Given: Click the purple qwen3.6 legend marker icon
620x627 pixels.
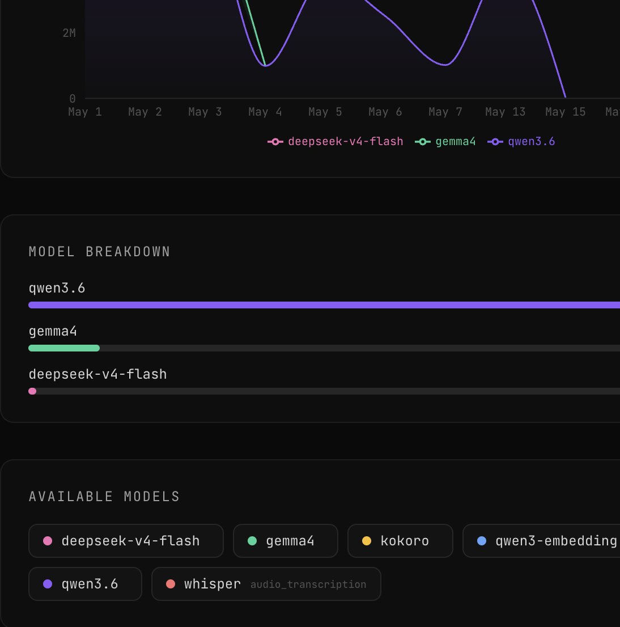Looking at the screenshot, I should click(495, 142).
